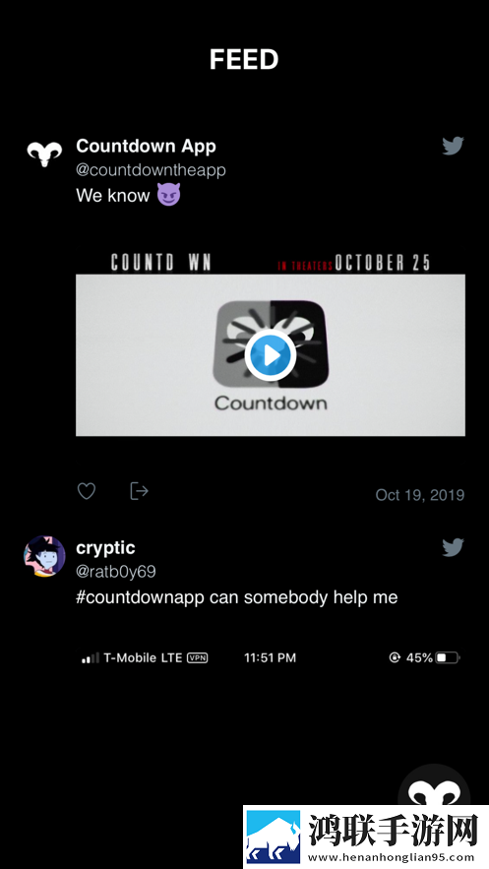Open Twitter bird icon on Countdown App post

tap(453, 146)
